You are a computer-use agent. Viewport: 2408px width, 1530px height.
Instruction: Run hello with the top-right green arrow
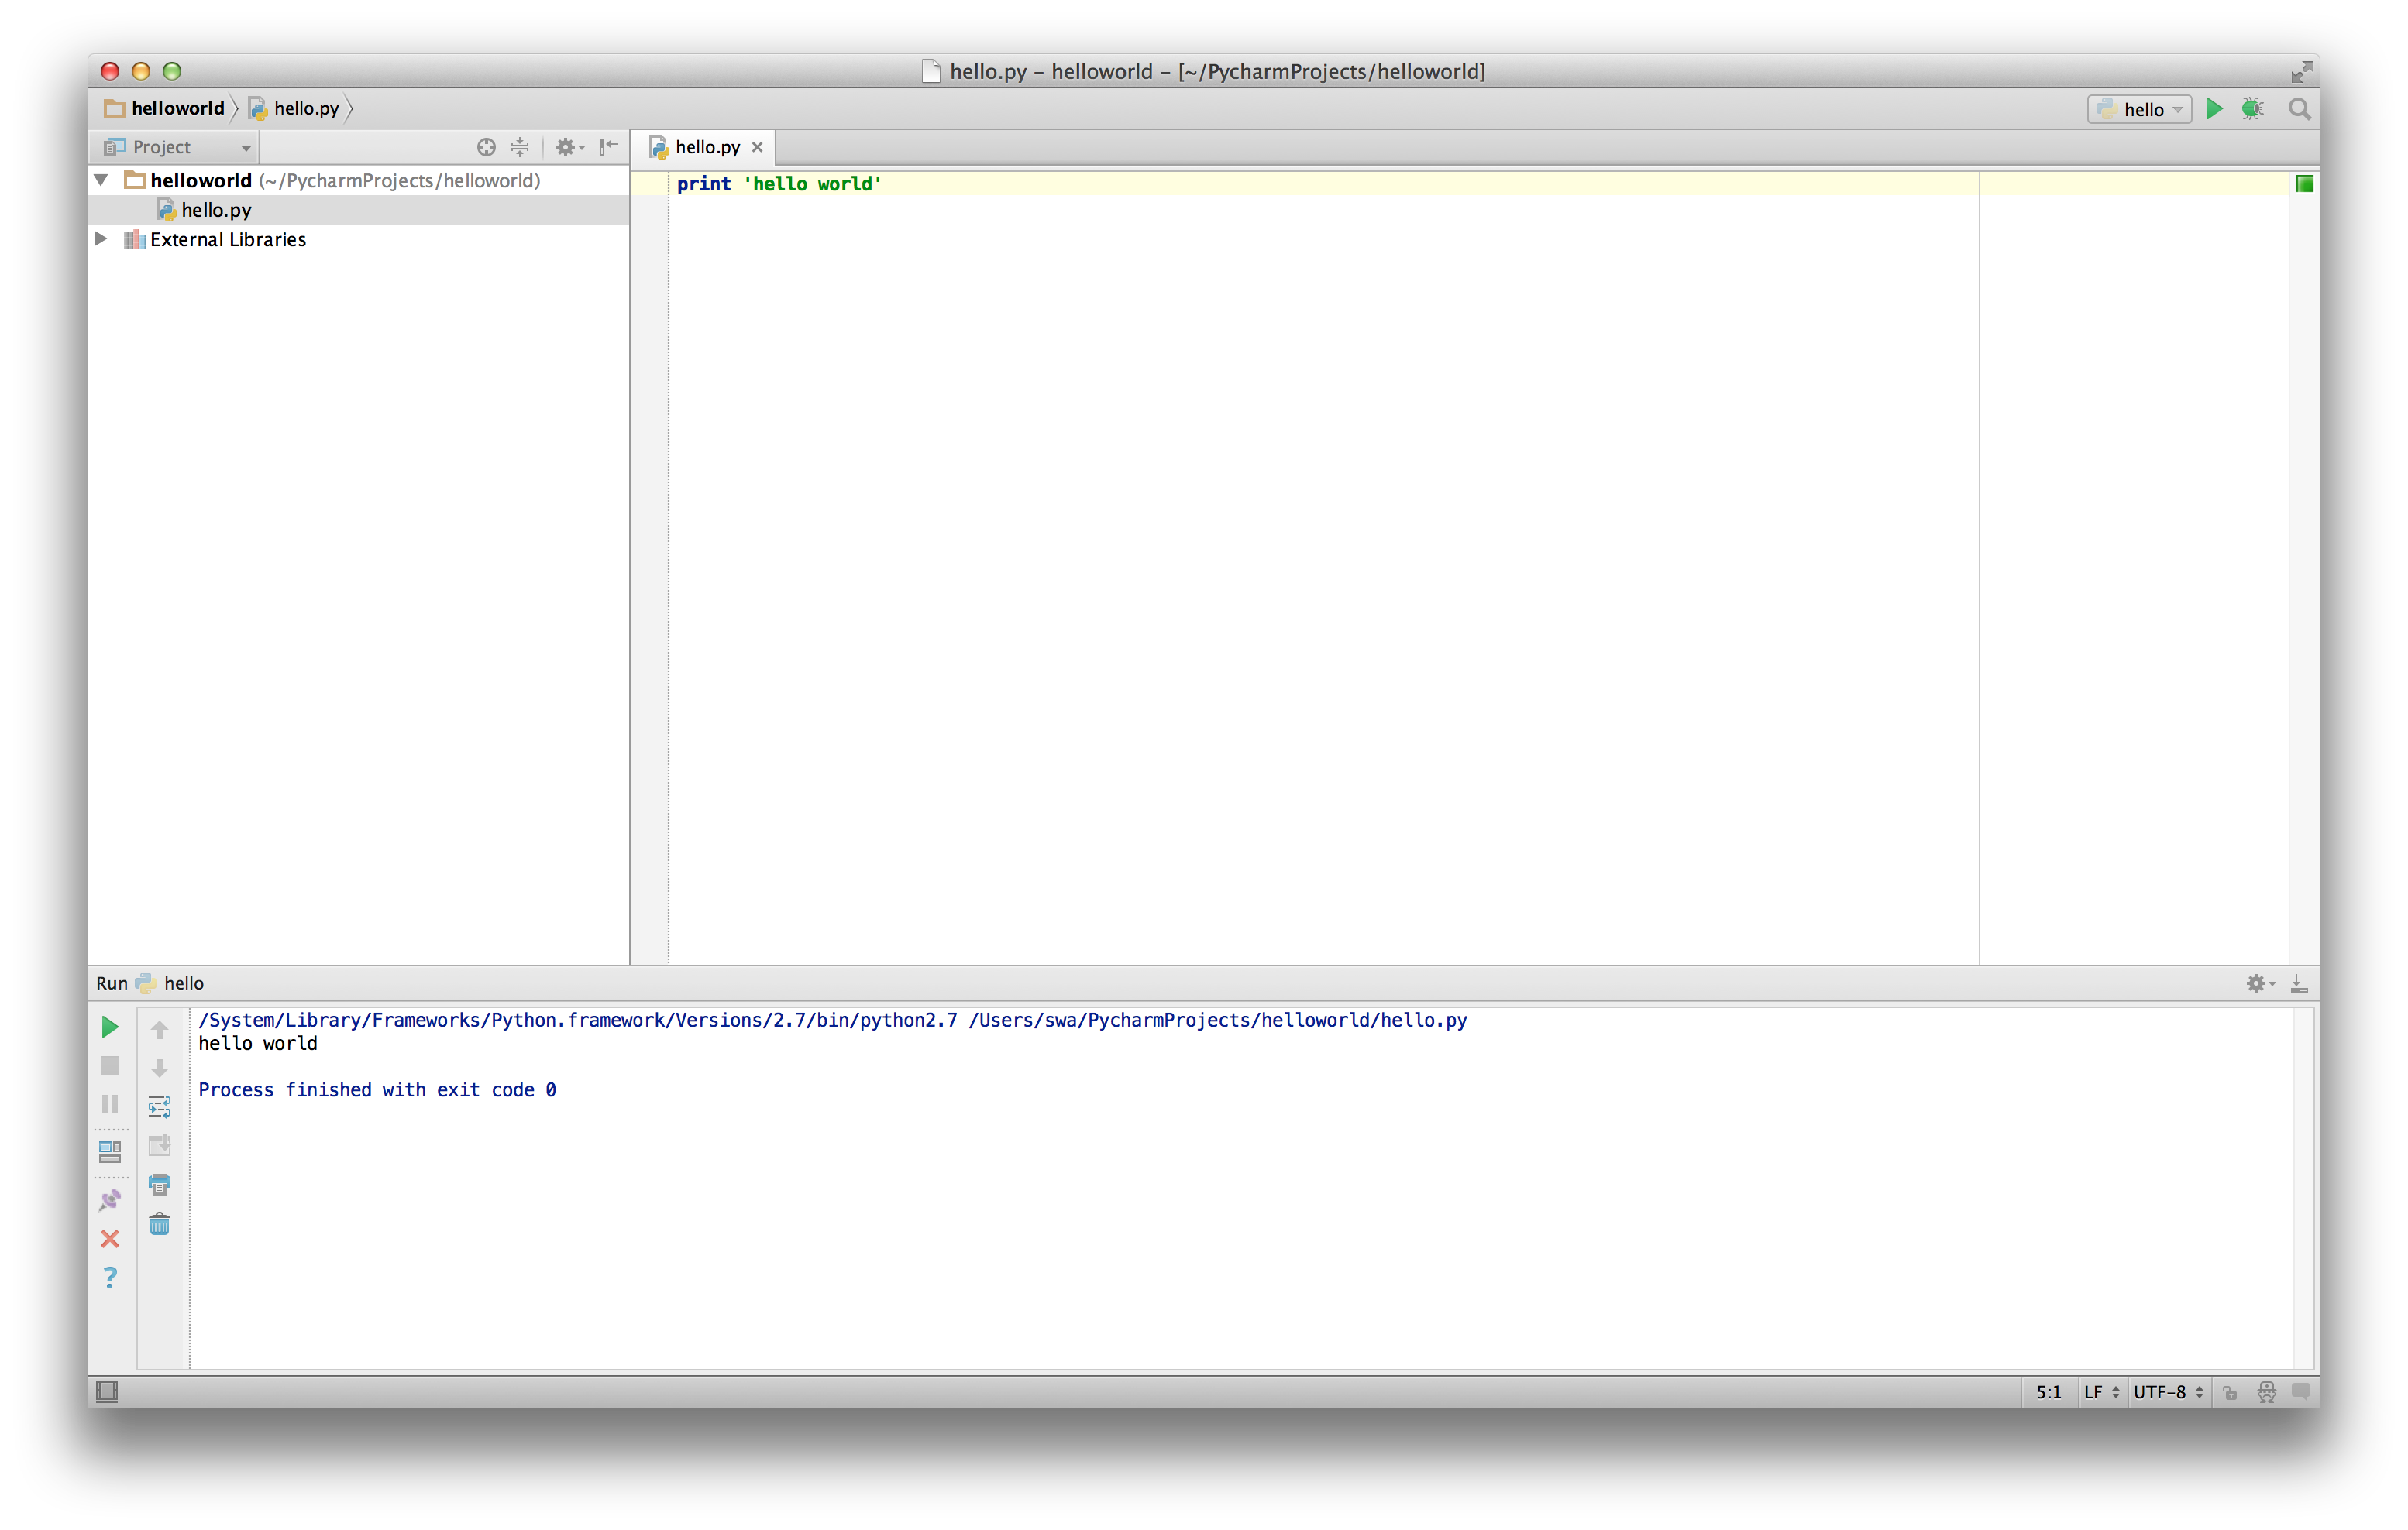point(2214,109)
